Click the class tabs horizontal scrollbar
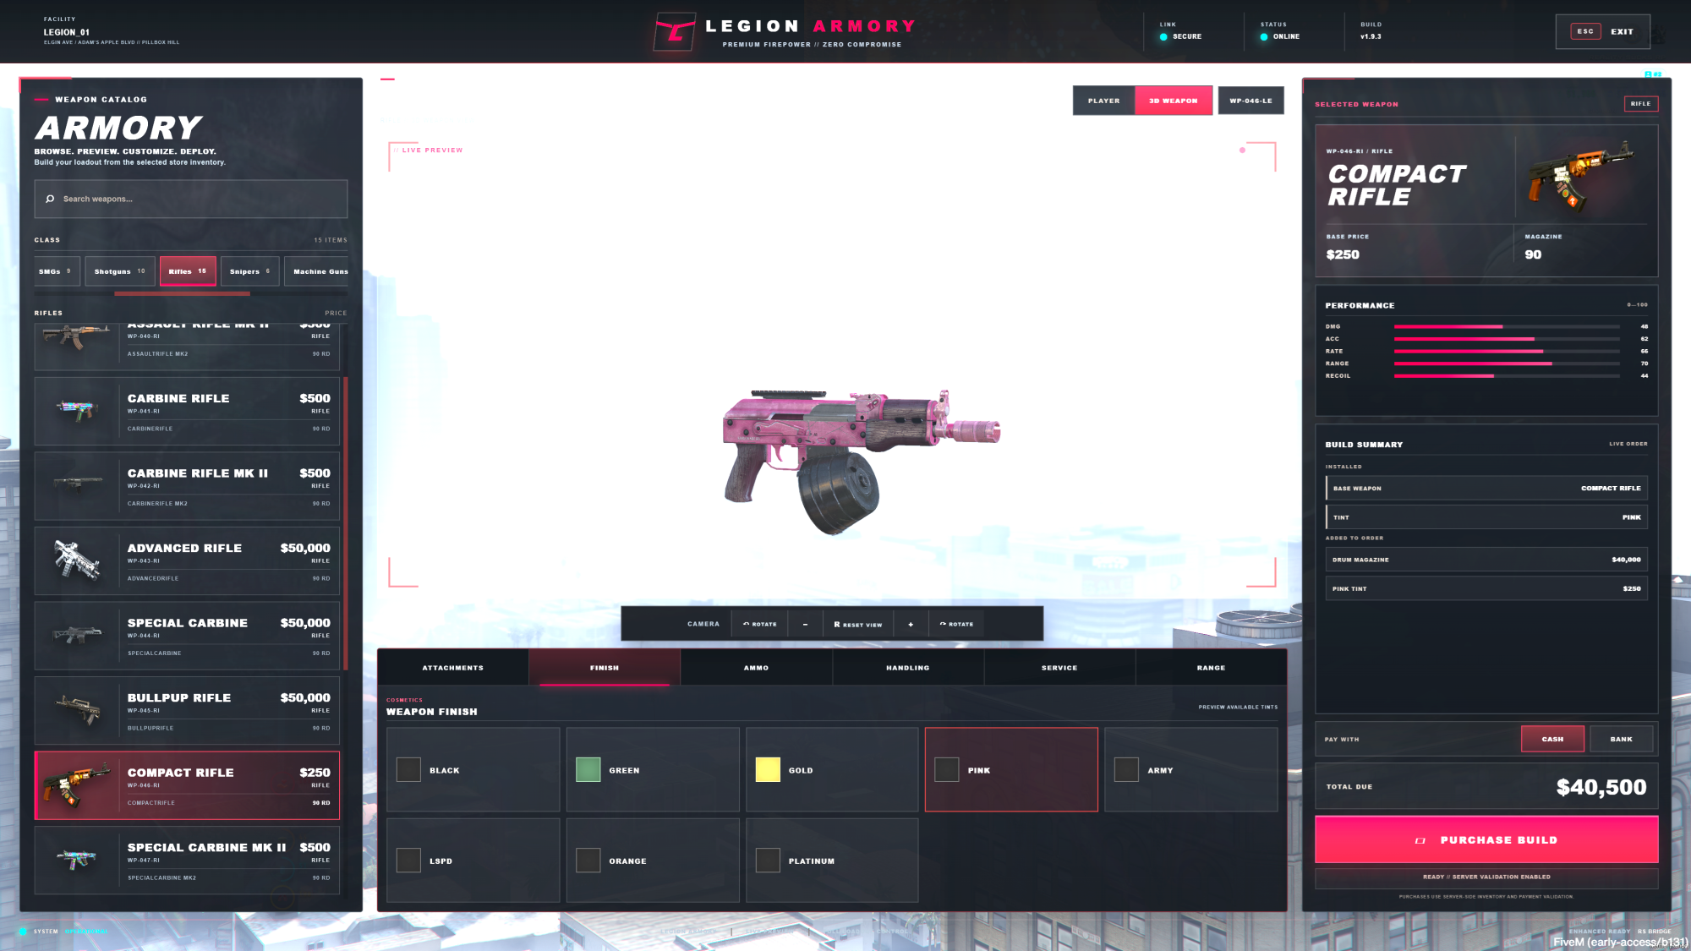 click(182, 293)
